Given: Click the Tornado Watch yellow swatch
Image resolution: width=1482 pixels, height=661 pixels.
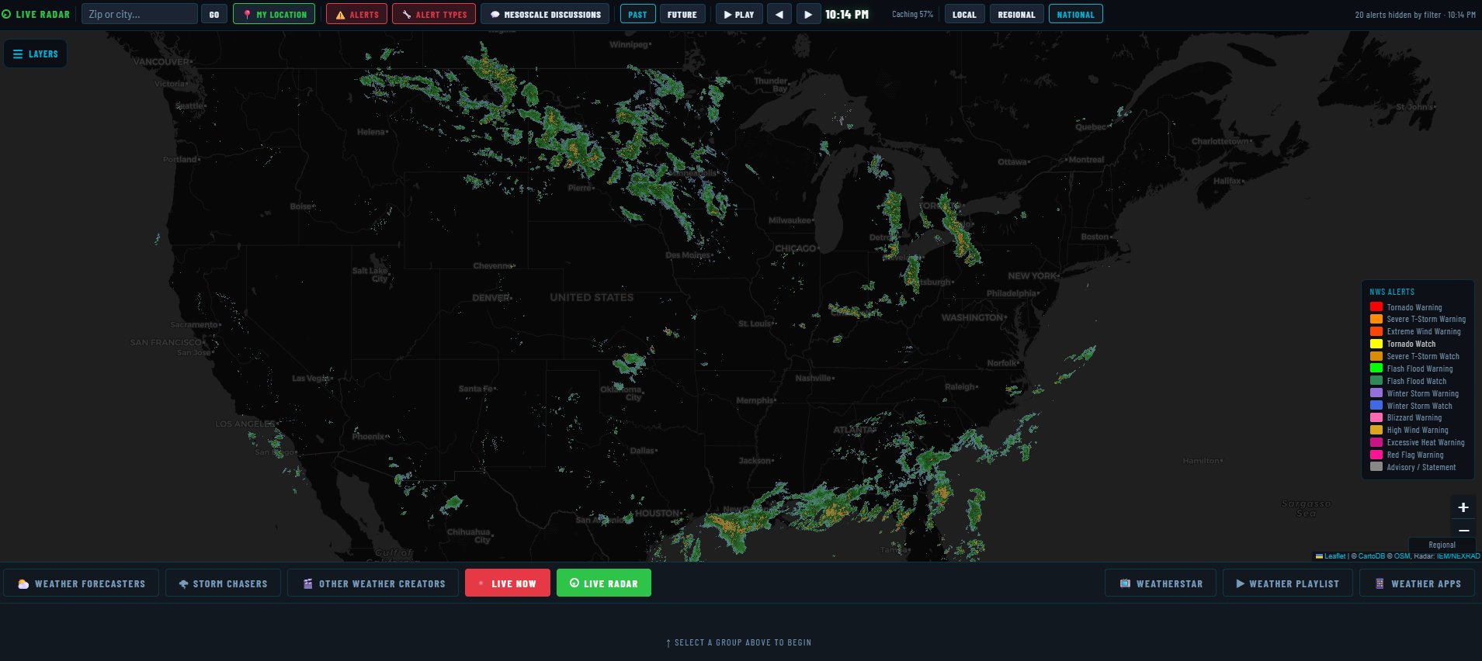Looking at the screenshot, I should [1376, 344].
